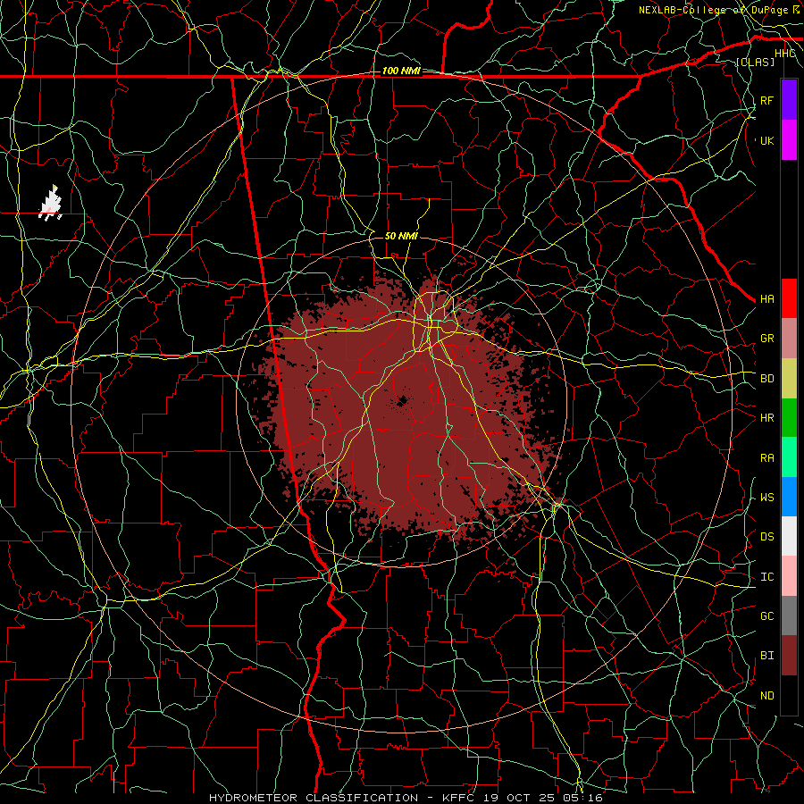This screenshot has width=804, height=804.
Task: Click the [CLAS] legend heading
Action: click(x=755, y=62)
